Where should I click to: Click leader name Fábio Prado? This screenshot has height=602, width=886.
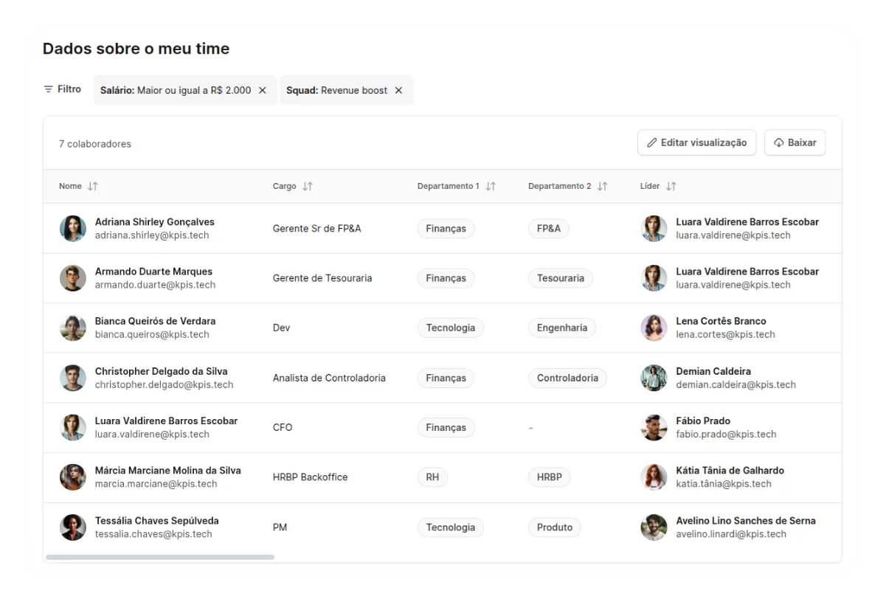click(703, 421)
